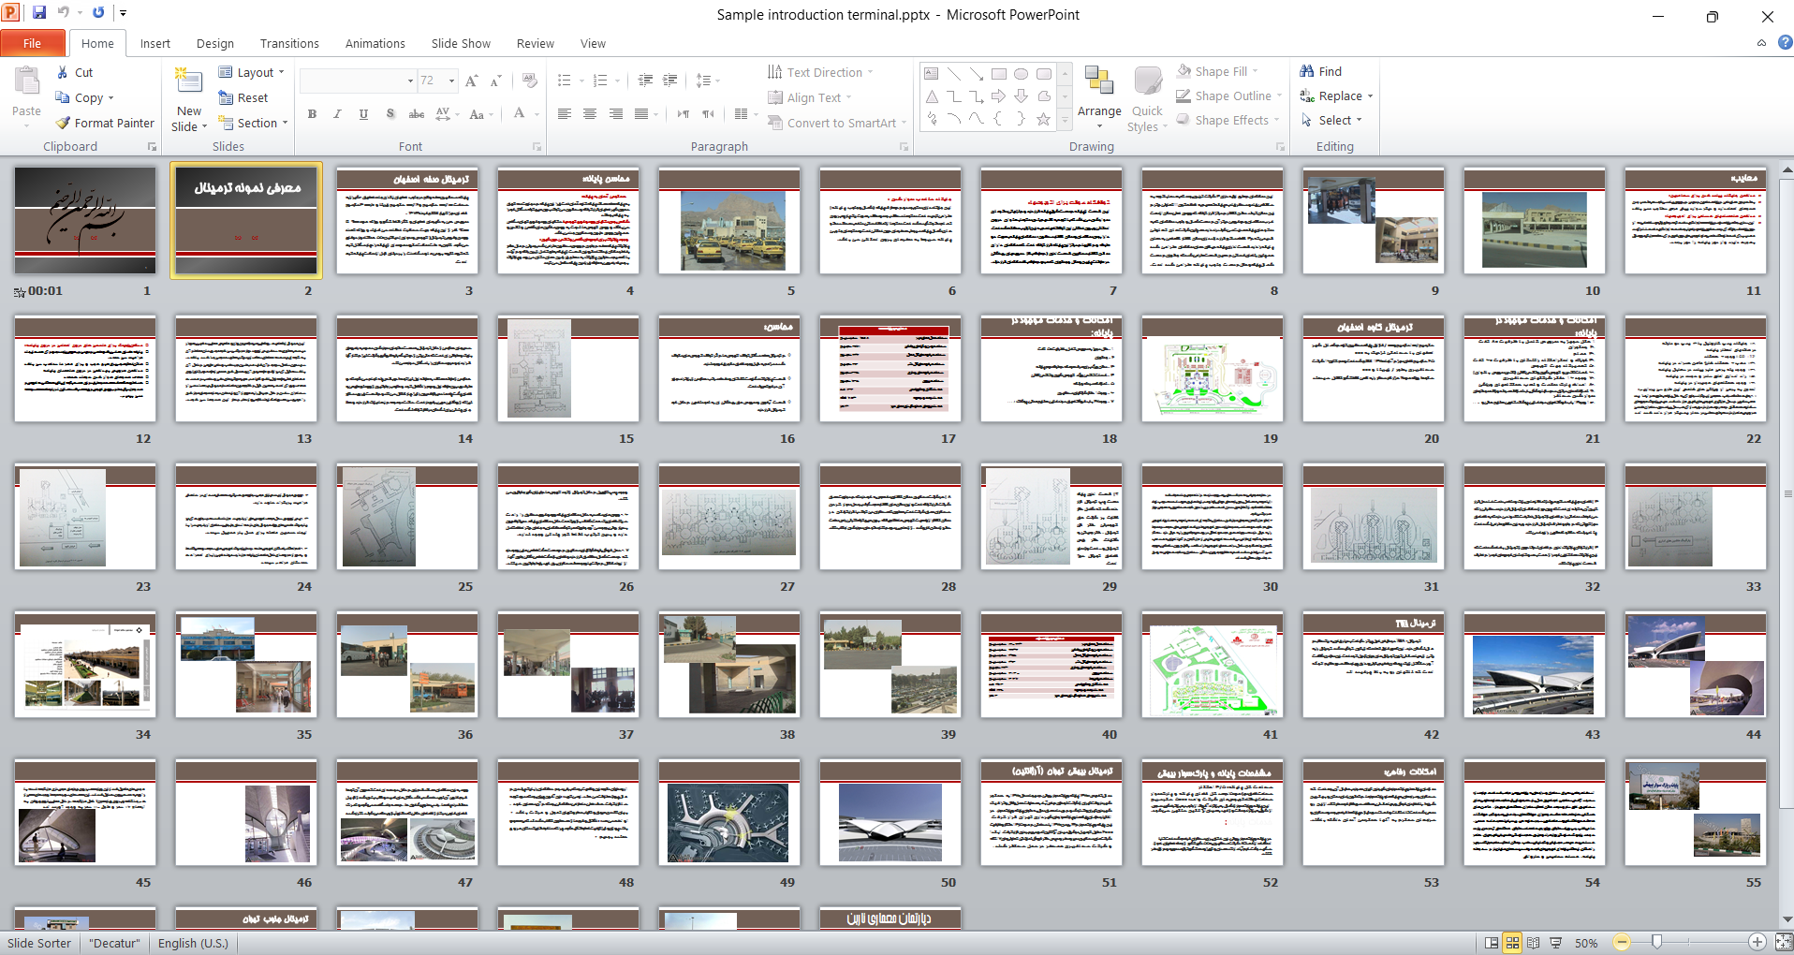Toggle Text Shadow formatting
This screenshot has width=1794, height=955.
pyautogui.click(x=390, y=114)
